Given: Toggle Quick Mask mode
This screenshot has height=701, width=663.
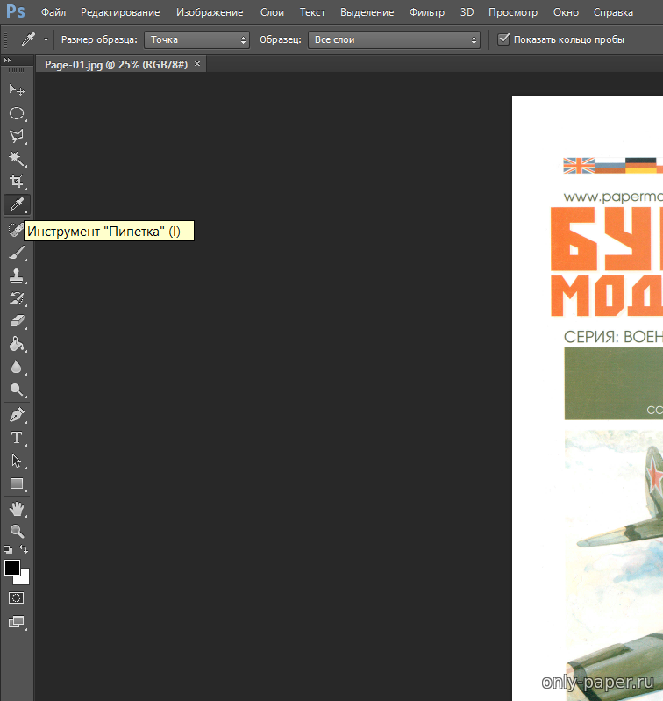Looking at the screenshot, I should click(16, 597).
